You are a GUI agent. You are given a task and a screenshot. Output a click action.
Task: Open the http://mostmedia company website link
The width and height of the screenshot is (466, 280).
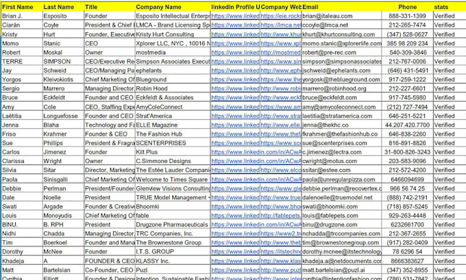coord(281,53)
